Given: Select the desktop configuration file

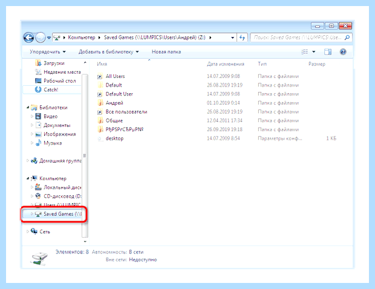Looking at the screenshot, I should [114, 138].
